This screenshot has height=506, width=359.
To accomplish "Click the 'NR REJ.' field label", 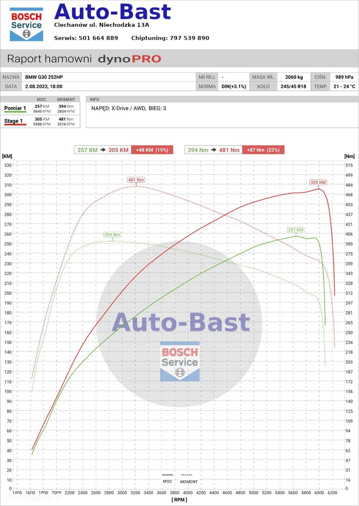I will point(207,77).
